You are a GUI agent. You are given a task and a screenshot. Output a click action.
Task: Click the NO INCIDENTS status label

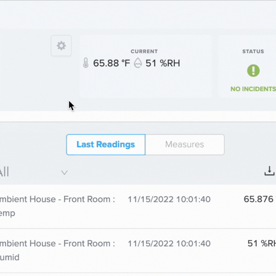tap(253, 89)
